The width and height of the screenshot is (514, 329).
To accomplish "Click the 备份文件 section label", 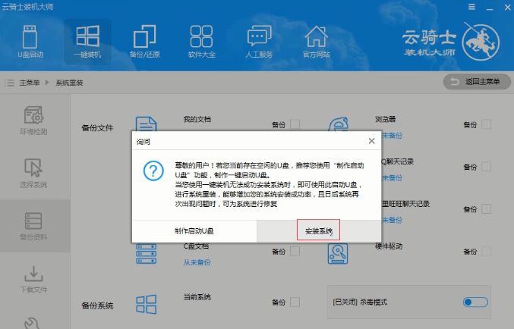I will (x=97, y=127).
